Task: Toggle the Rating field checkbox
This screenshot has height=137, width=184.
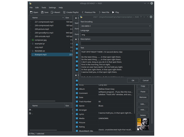Action: [77, 127]
